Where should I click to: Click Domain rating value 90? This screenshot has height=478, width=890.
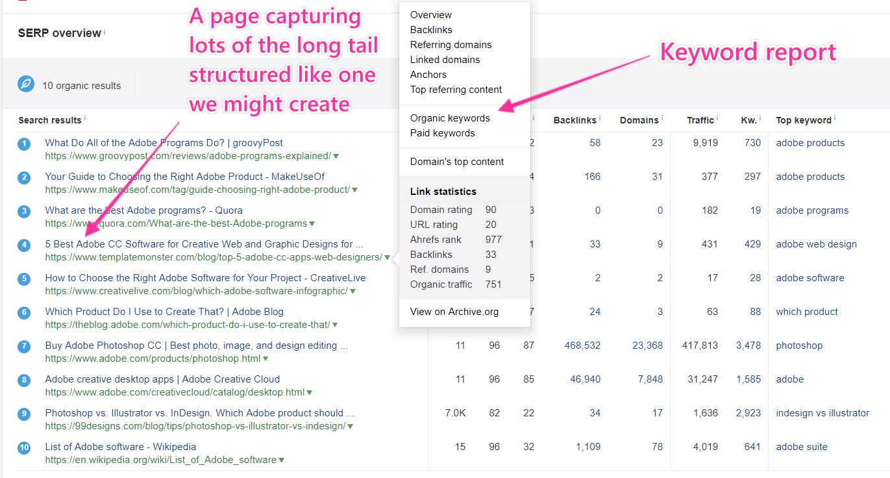491,210
